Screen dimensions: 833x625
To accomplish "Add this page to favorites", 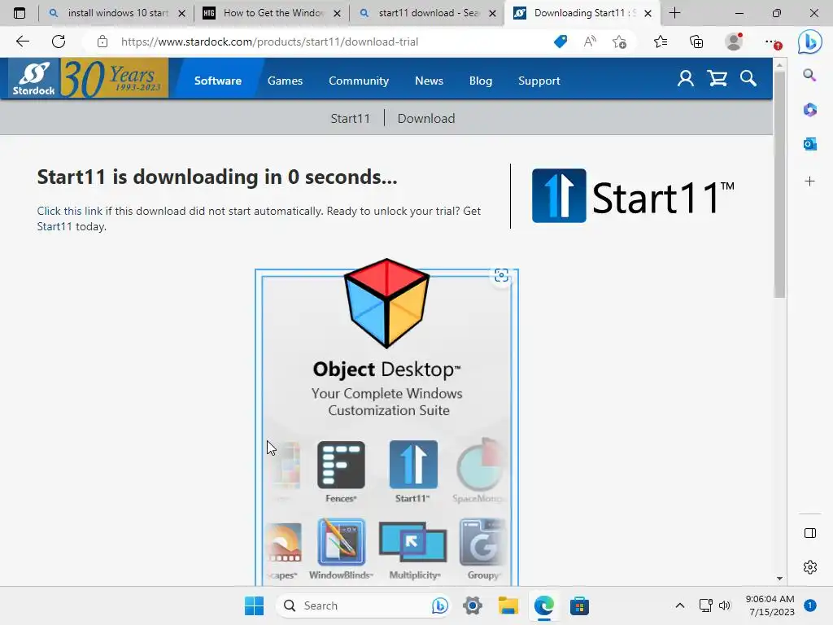I will coord(619,42).
